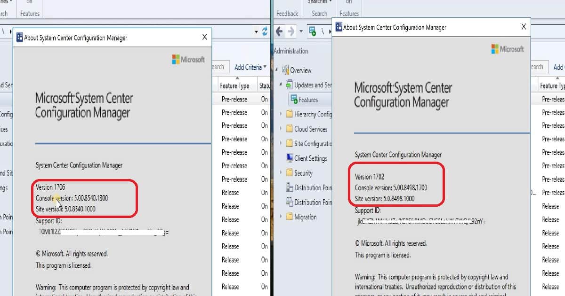
Task: Click the title bar icon of the Version 1706 About dialog
Action: (x=20, y=38)
